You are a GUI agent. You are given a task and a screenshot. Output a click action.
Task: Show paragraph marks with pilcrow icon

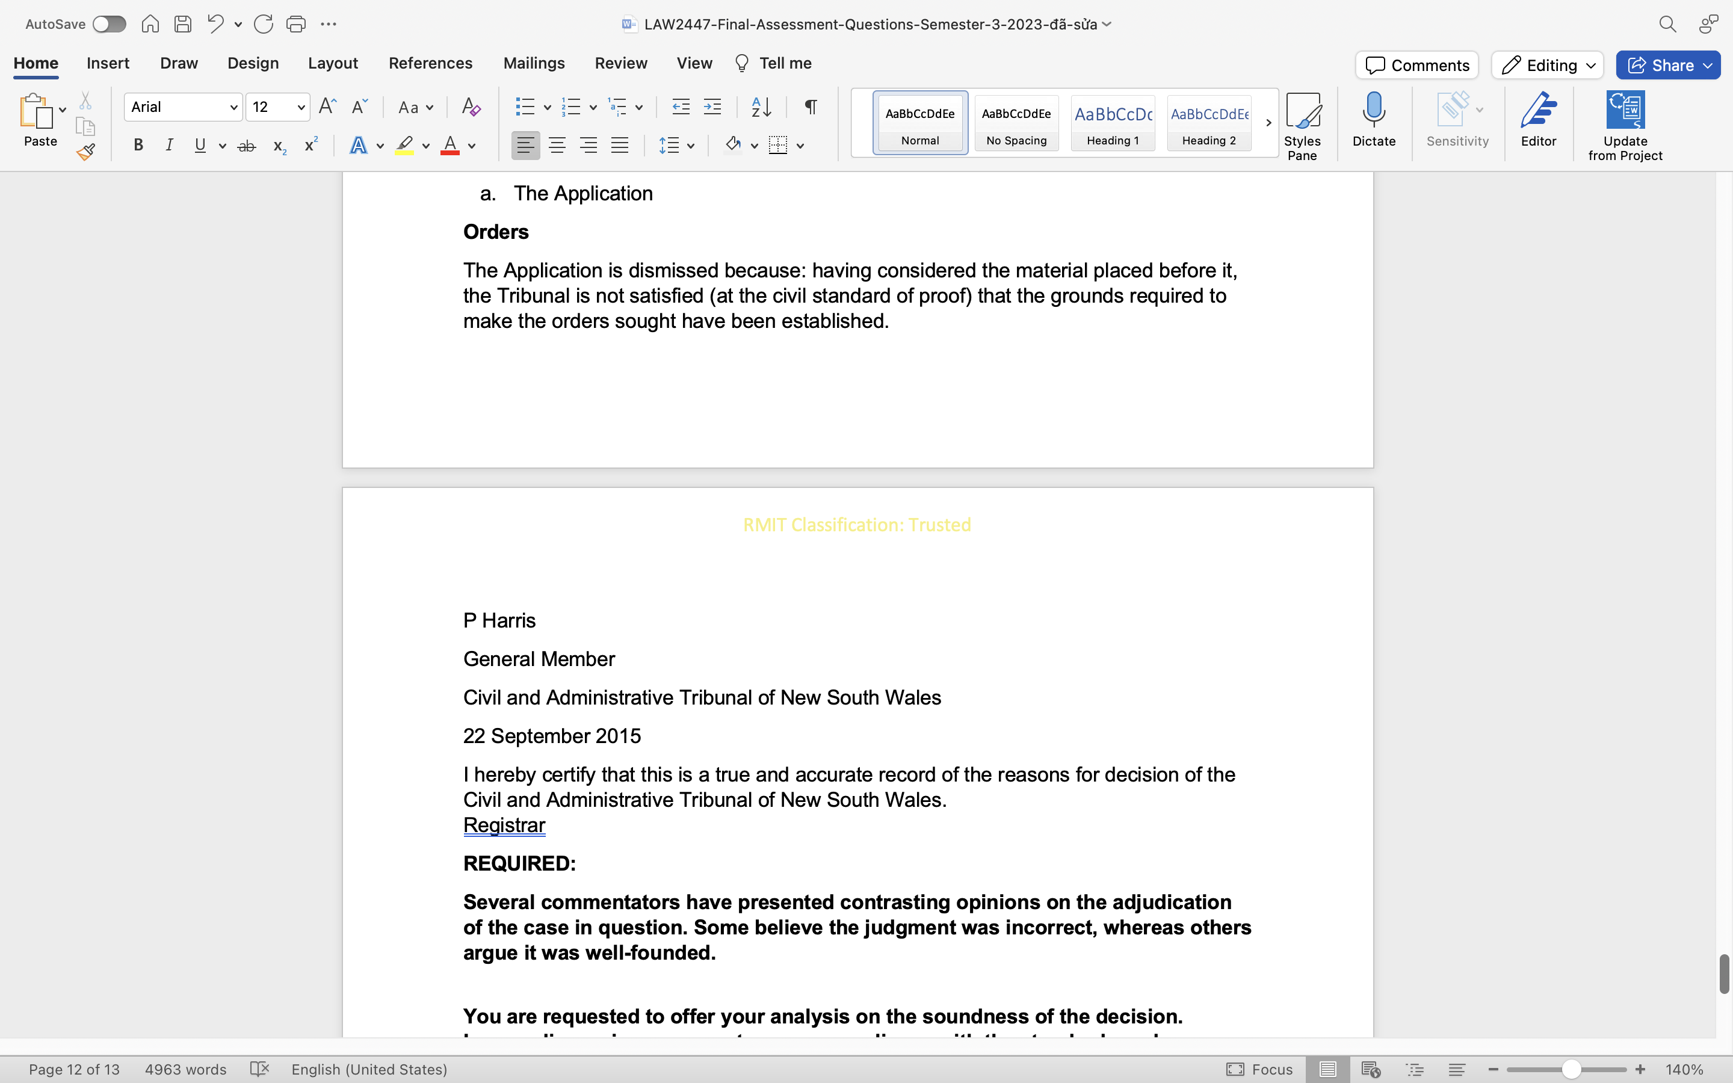pos(811,108)
